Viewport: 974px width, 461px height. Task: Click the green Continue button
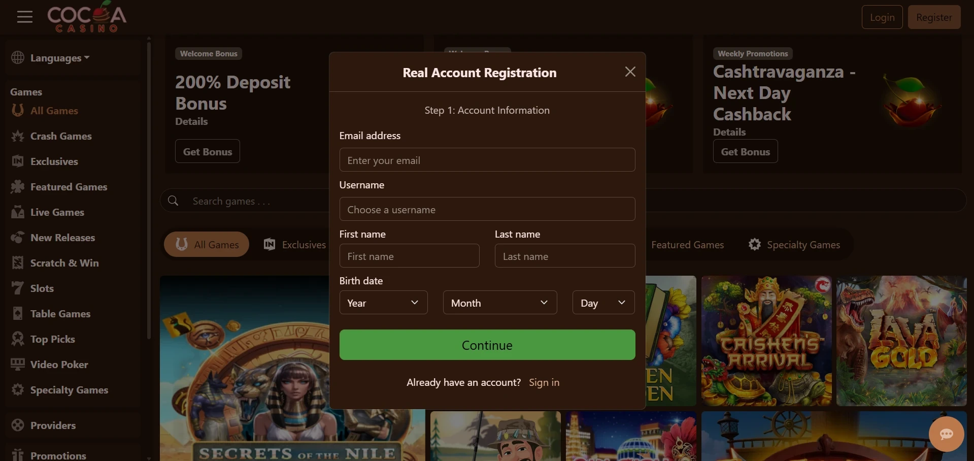coord(487,345)
